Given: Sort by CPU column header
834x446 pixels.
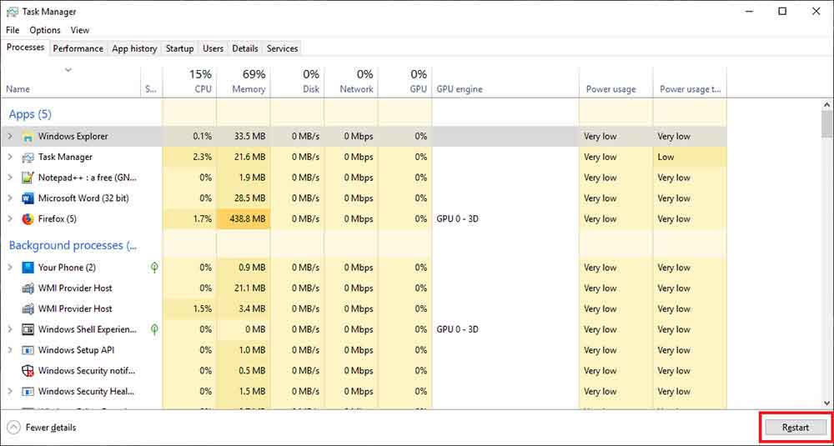Looking at the screenshot, I should tap(190, 82).
